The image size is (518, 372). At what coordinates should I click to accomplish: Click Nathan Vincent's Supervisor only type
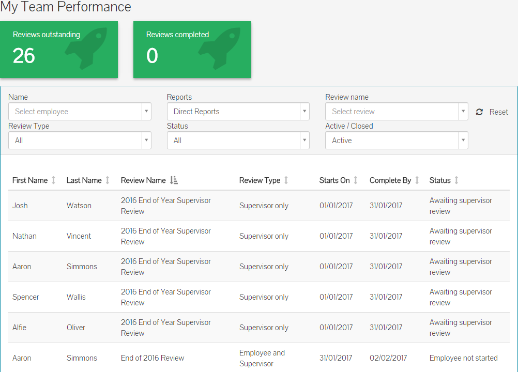coord(264,236)
